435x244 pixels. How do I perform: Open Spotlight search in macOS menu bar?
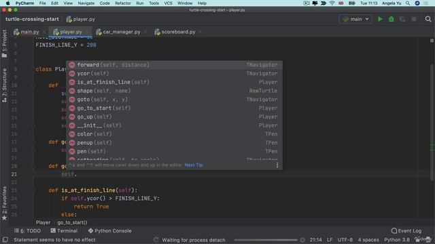coord(408,3)
